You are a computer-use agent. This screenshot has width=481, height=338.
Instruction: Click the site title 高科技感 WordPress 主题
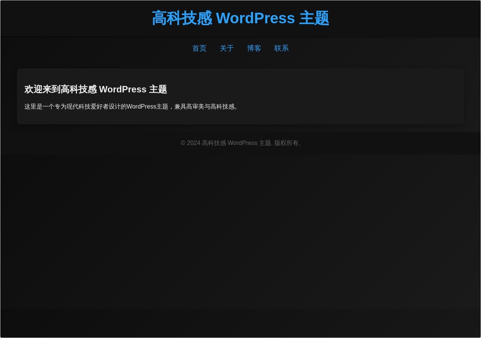pos(240,18)
